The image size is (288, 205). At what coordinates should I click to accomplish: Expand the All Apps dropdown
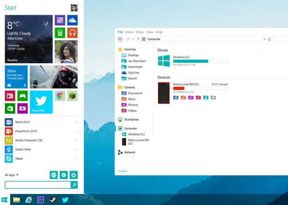coord(11,175)
